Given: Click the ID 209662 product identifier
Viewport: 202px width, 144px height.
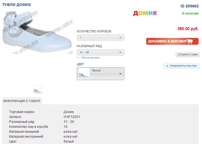Looking at the screenshot, I should (190, 6).
